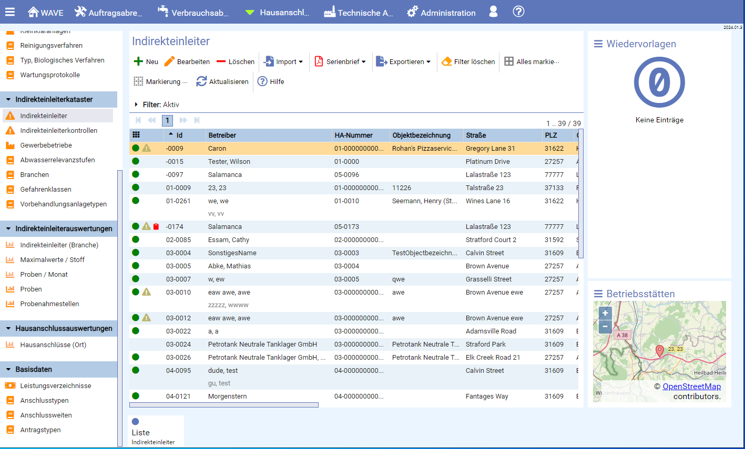The width and height of the screenshot is (745, 449).
Task: Click the user profile icon
Action: click(493, 12)
